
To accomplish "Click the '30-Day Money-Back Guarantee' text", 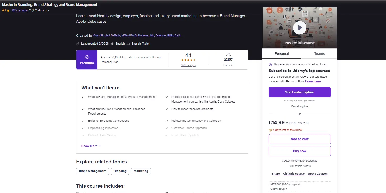I will (x=300, y=161).
